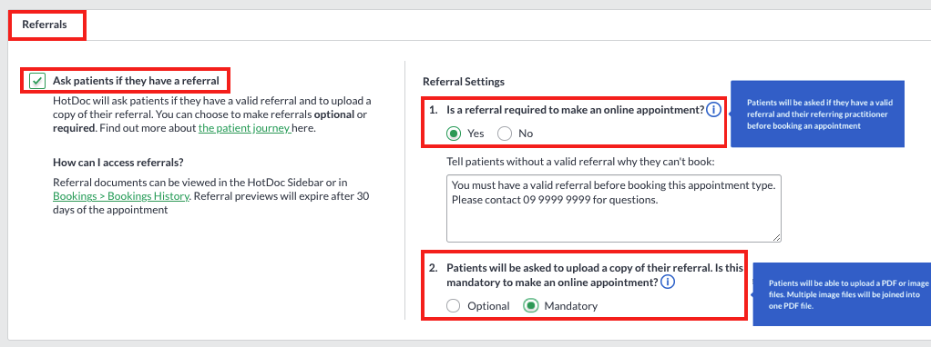Image resolution: width=931 pixels, height=347 pixels.
Task: Click question 'Is a referral required' text
Action: point(576,110)
